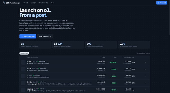
Task: Click the TEST token avatar thumbnail
Action: pos(23,76)
